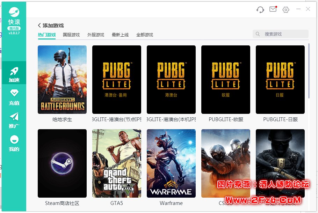Screen dimensions: 318x213
Task: Open the settings gear icon
Action: pyautogui.click(x=286, y=9)
